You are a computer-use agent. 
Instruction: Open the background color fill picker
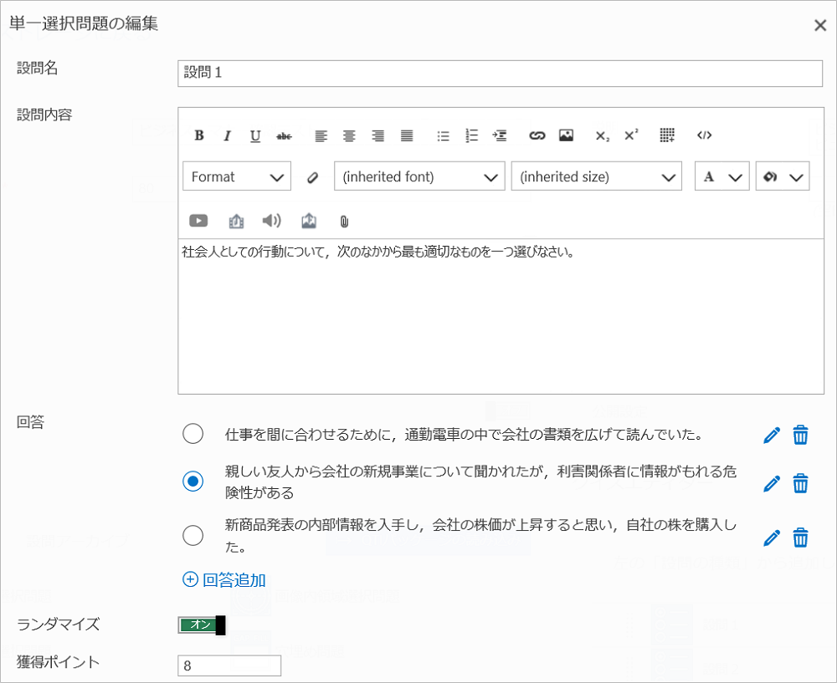(x=782, y=176)
